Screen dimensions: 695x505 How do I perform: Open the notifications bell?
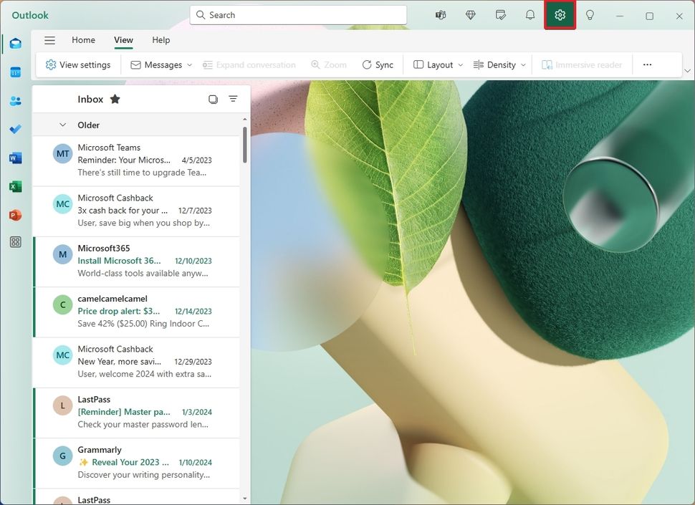(530, 15)
